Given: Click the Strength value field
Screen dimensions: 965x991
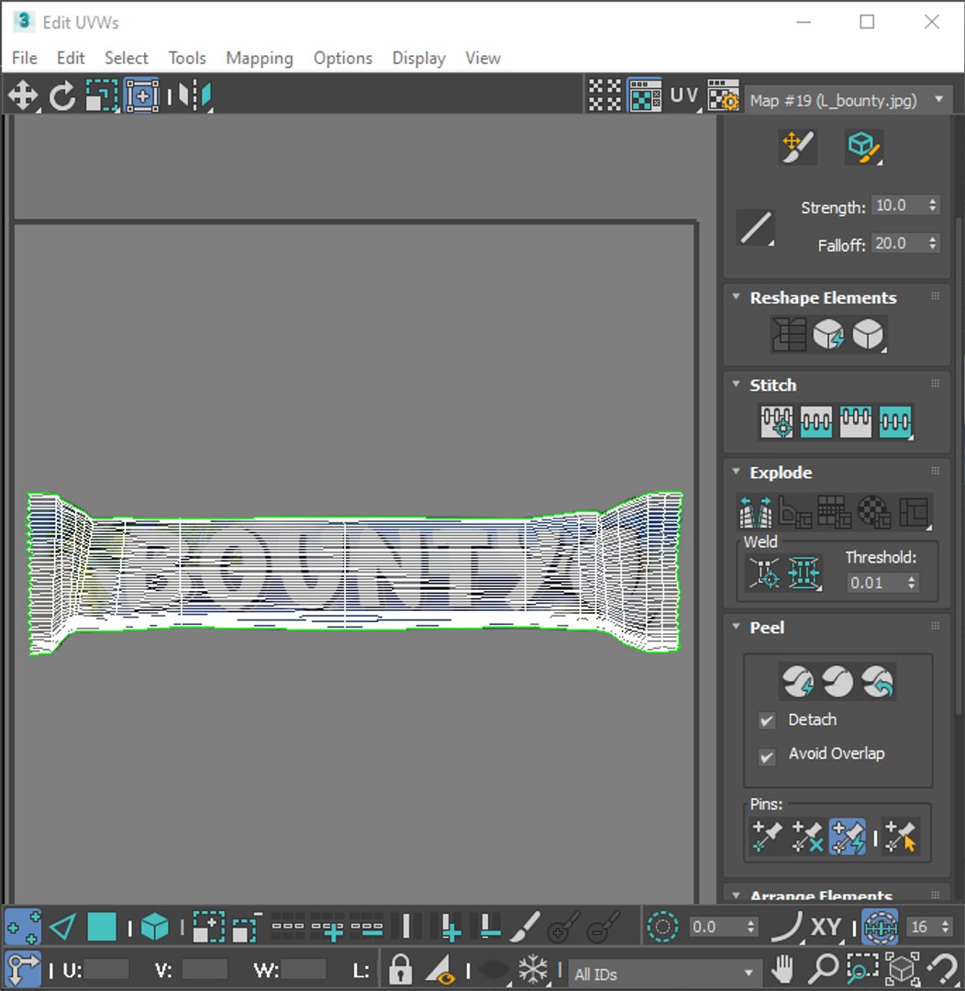Looking at the screenshot, I should click(898, 206).
